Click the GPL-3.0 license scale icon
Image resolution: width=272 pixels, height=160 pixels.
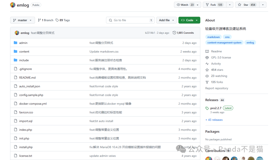pyautogui.click(x=207, y=57)
